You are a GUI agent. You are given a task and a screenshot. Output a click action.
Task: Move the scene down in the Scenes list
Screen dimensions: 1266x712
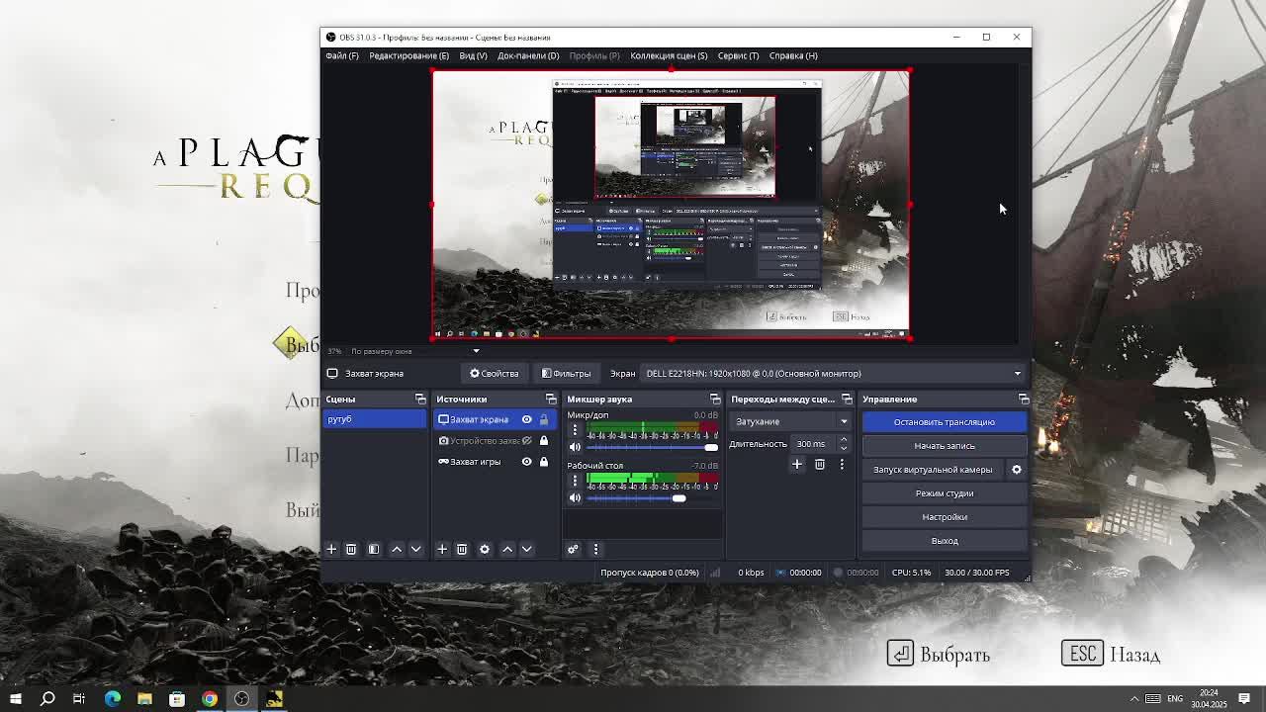(415, 549)
